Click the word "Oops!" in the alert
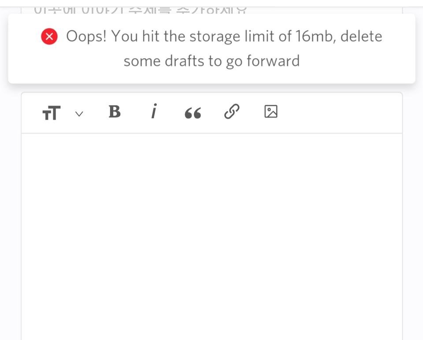This screenshot has height=340, width=423. point(86,36)
